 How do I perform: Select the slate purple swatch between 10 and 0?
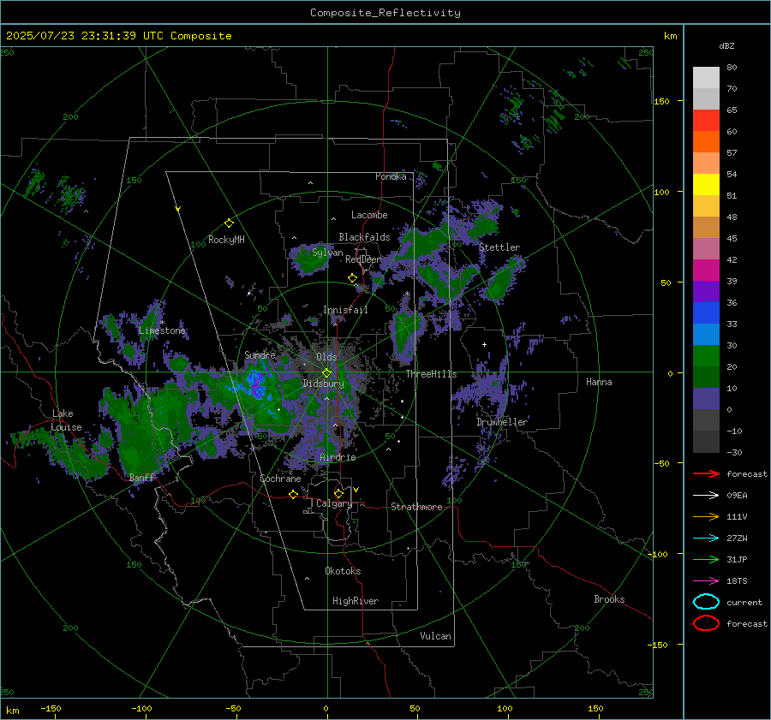point(706,399)
